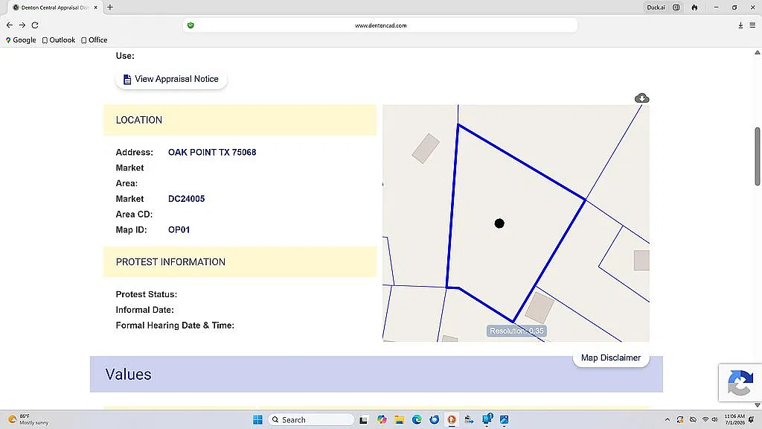Click the reCAPTCHA badge
Screen dimensions: 762x429
click(740, 383)
